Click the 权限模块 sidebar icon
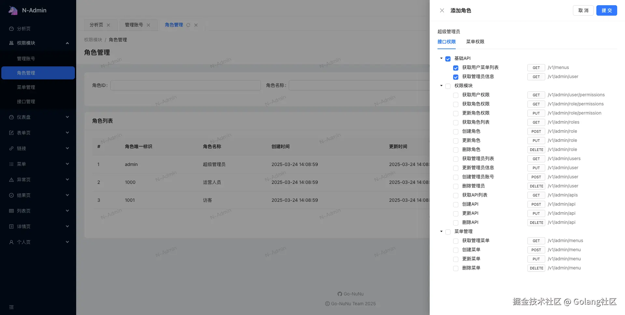 [11, 43]
